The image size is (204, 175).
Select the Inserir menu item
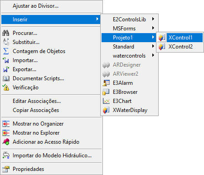pos(51,19)
